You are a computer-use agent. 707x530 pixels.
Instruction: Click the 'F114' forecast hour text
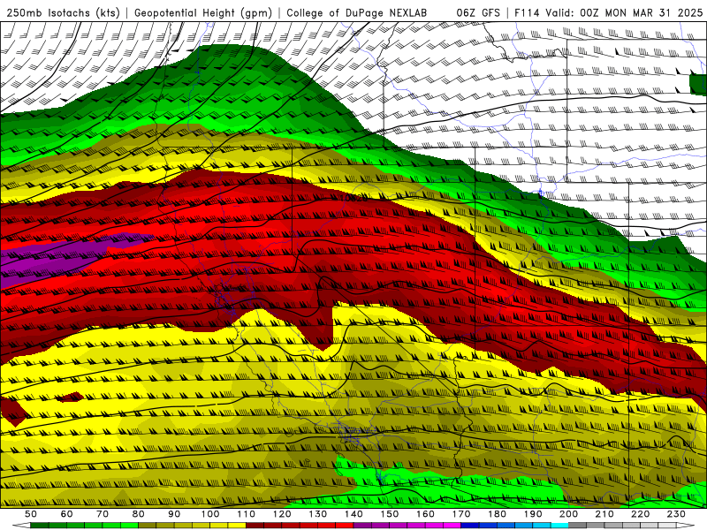(527, 13)
